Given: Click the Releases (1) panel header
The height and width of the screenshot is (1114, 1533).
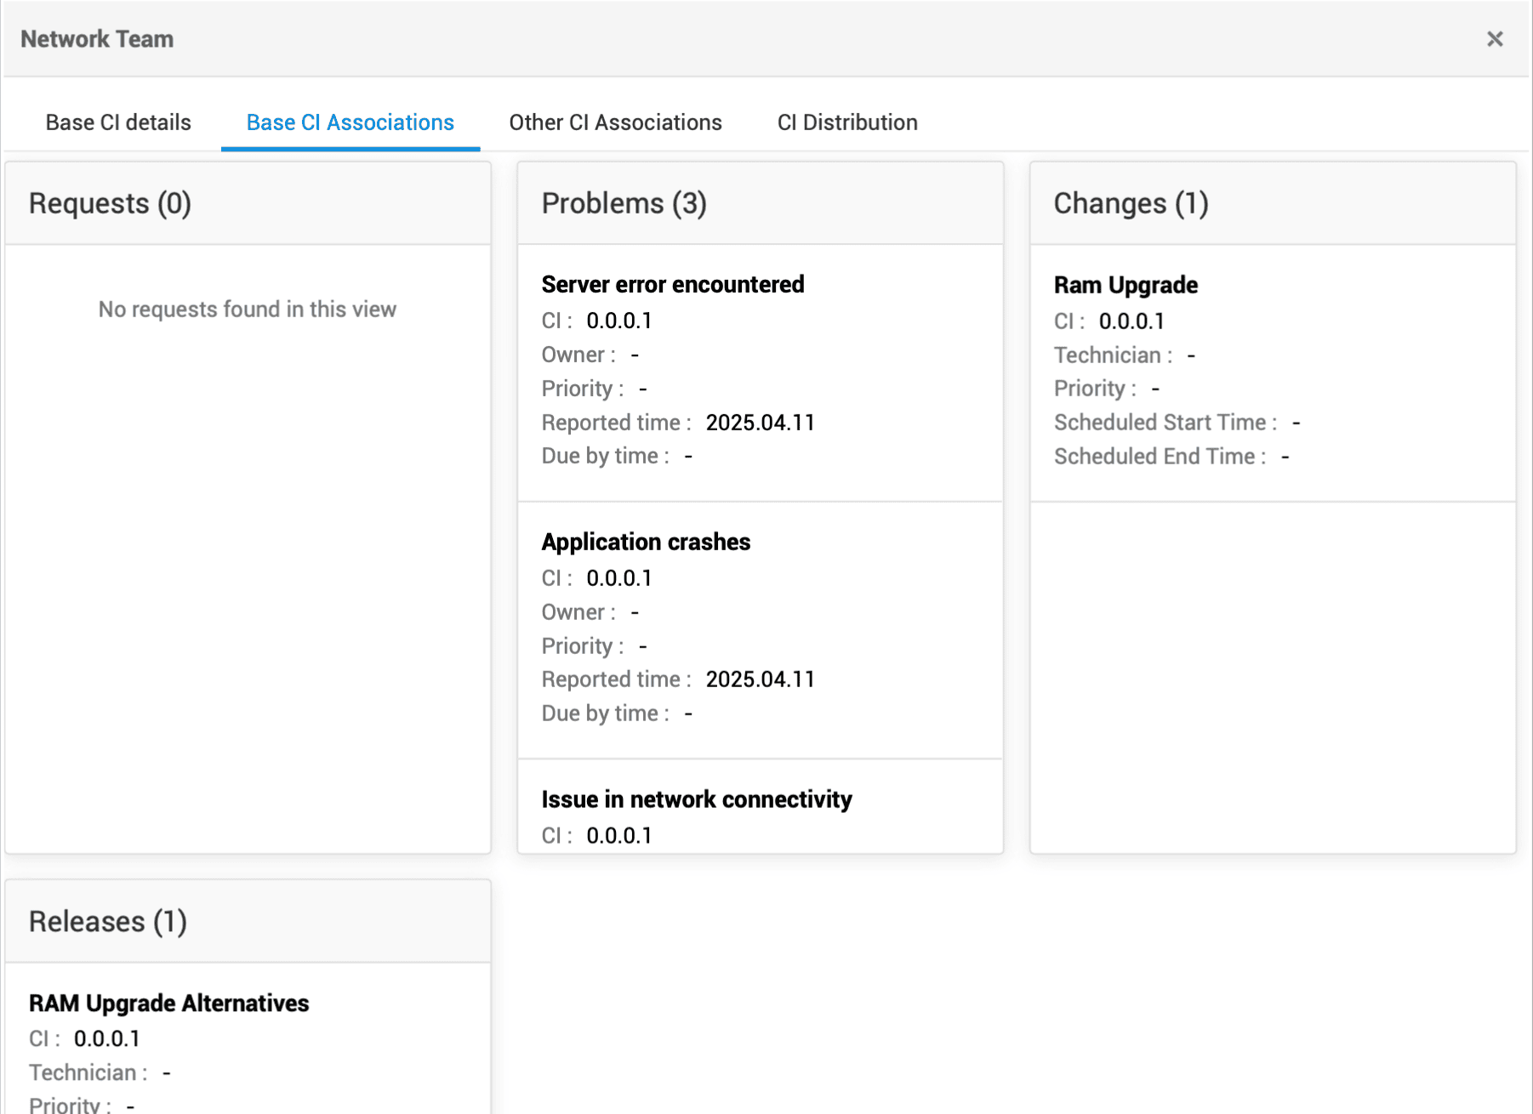Looking at the screenshot, I should coord(108,922).
